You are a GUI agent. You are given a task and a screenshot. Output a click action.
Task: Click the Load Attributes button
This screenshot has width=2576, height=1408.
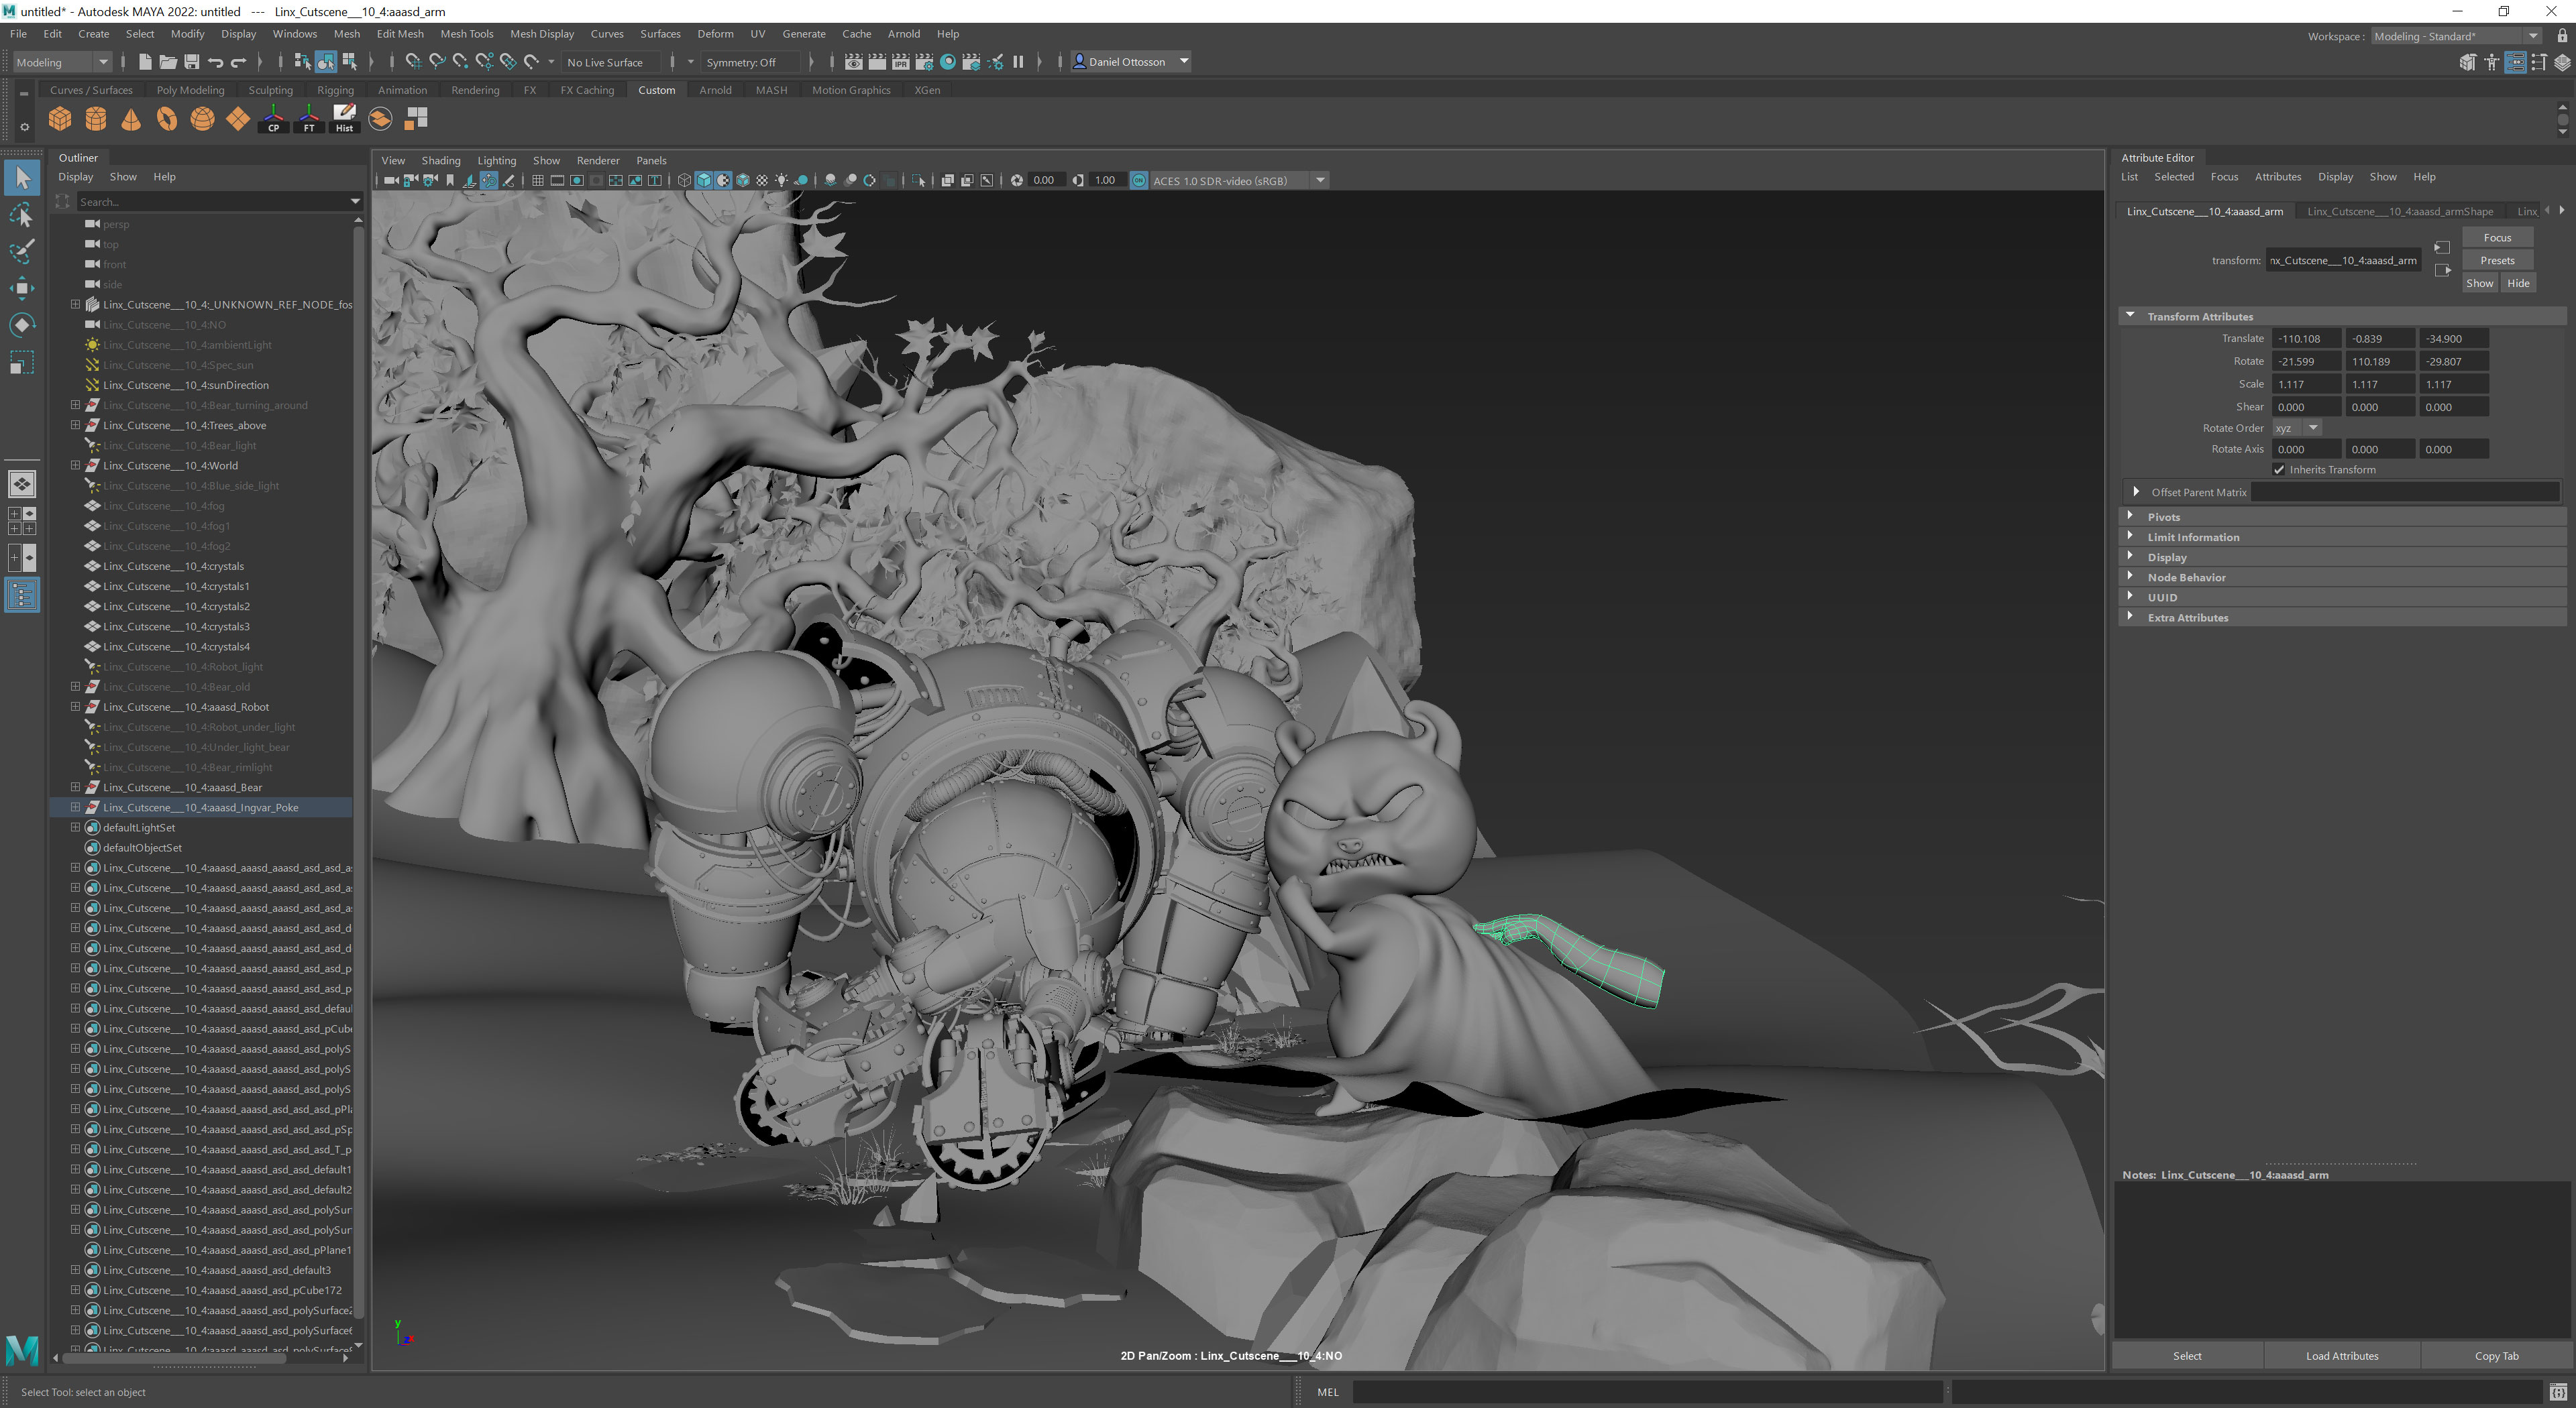click(x=2341, y=1356)
